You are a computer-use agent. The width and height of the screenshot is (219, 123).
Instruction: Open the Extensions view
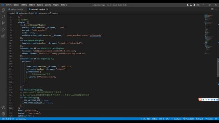tap(3, 36)
